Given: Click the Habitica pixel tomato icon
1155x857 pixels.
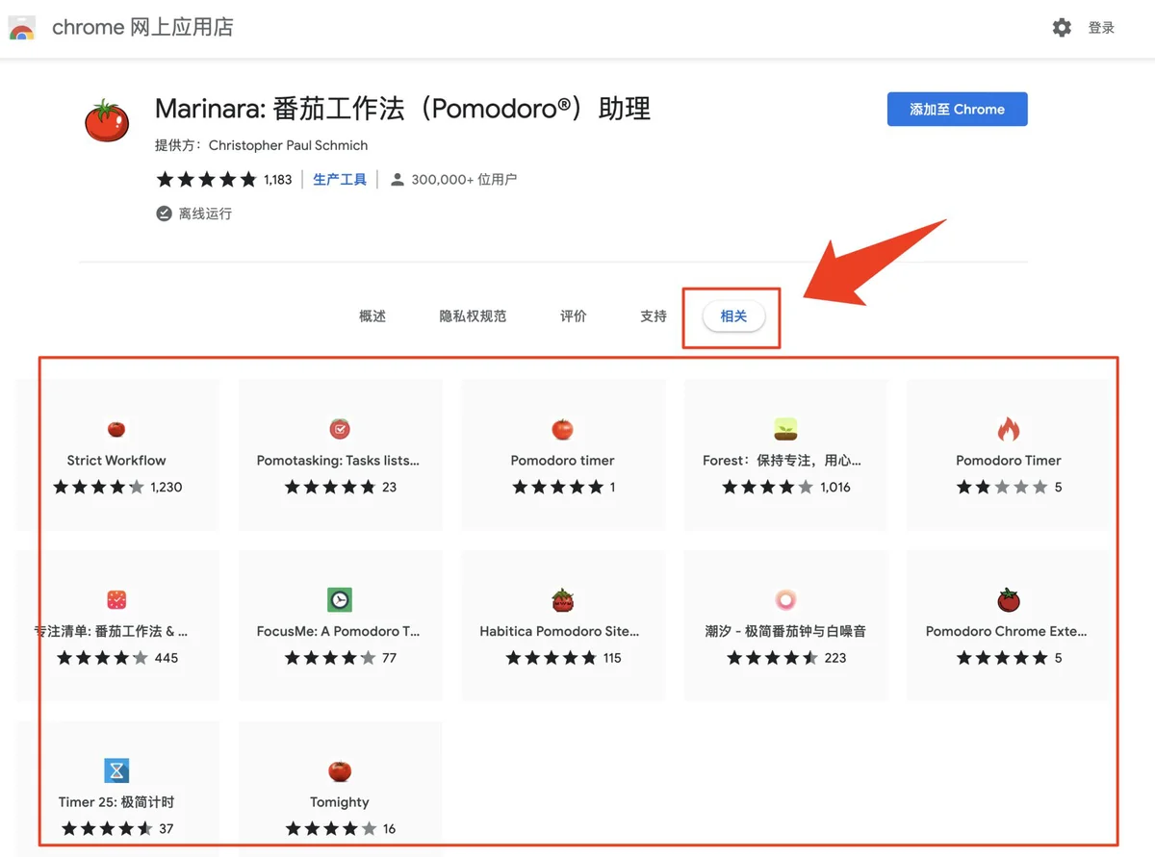Looking at the screenshot, I should (562, 600).
